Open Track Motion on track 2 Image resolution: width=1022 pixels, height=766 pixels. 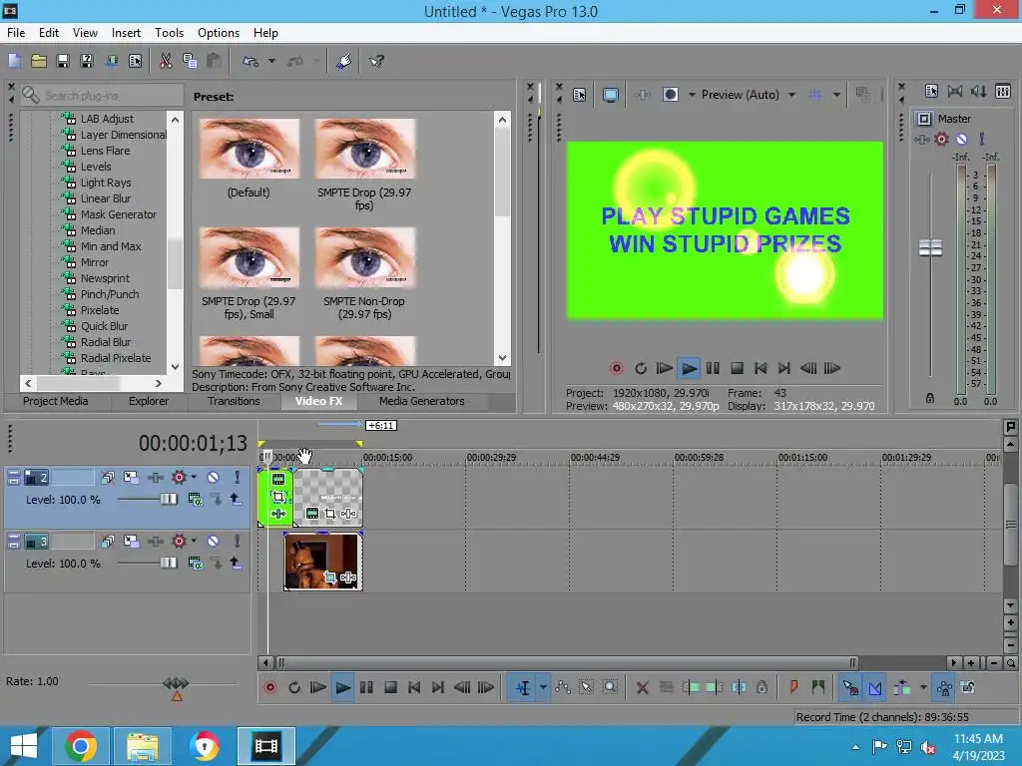[x=131, y=478]
